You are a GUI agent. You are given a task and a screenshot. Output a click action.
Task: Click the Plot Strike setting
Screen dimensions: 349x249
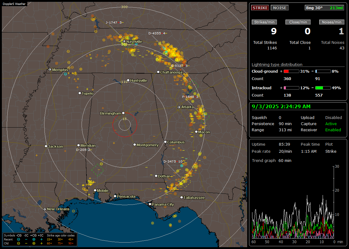(331, 151)
